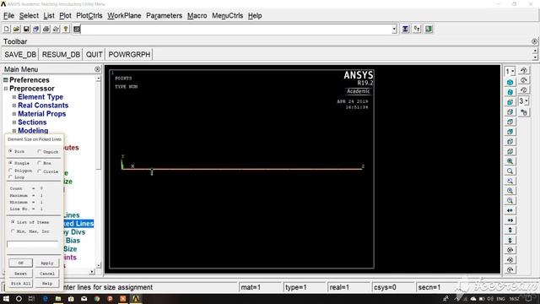Click the Reset Picking toolbar icon

[417, 30]
